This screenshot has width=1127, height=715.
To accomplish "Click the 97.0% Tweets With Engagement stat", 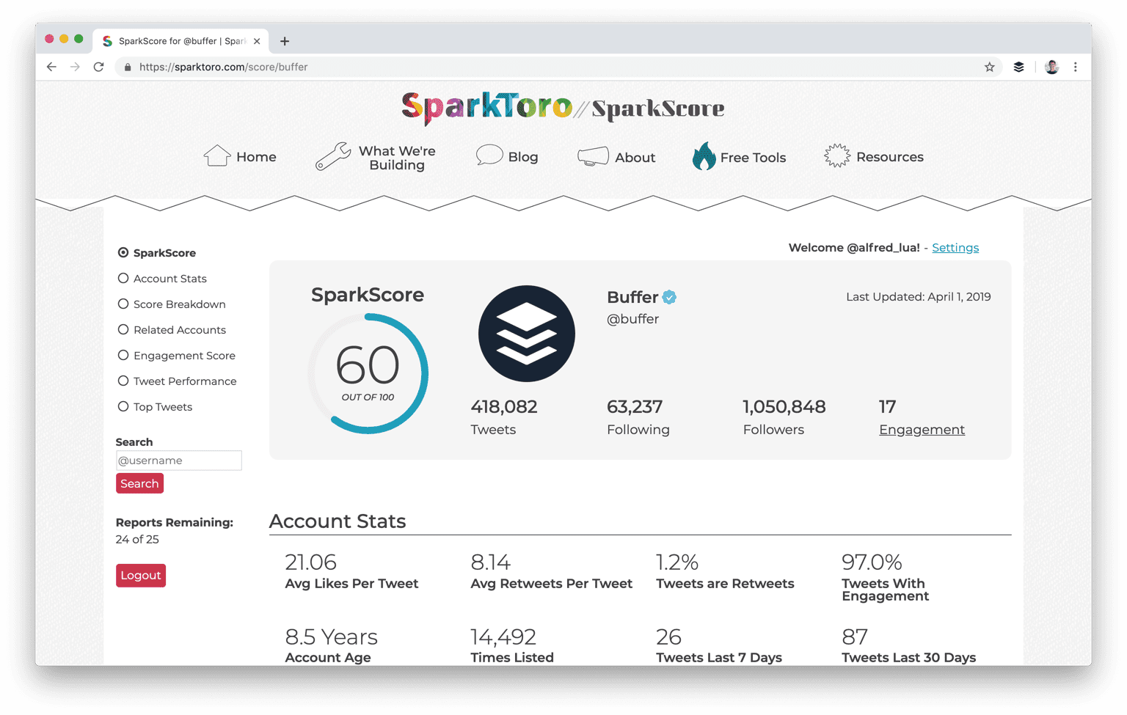I will [886, 577].
